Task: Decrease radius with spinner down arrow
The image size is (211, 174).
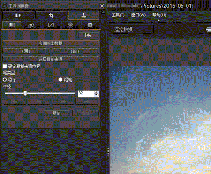Action: pyautogui.click(x=97, y=95)
